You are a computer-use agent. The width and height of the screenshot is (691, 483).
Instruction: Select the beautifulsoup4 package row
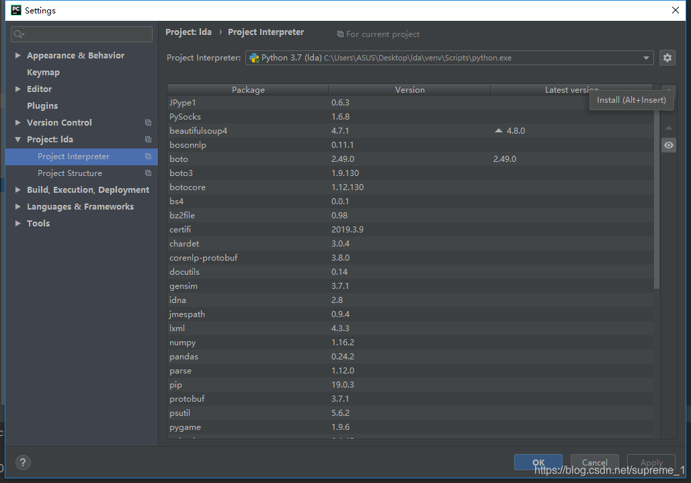410,131
